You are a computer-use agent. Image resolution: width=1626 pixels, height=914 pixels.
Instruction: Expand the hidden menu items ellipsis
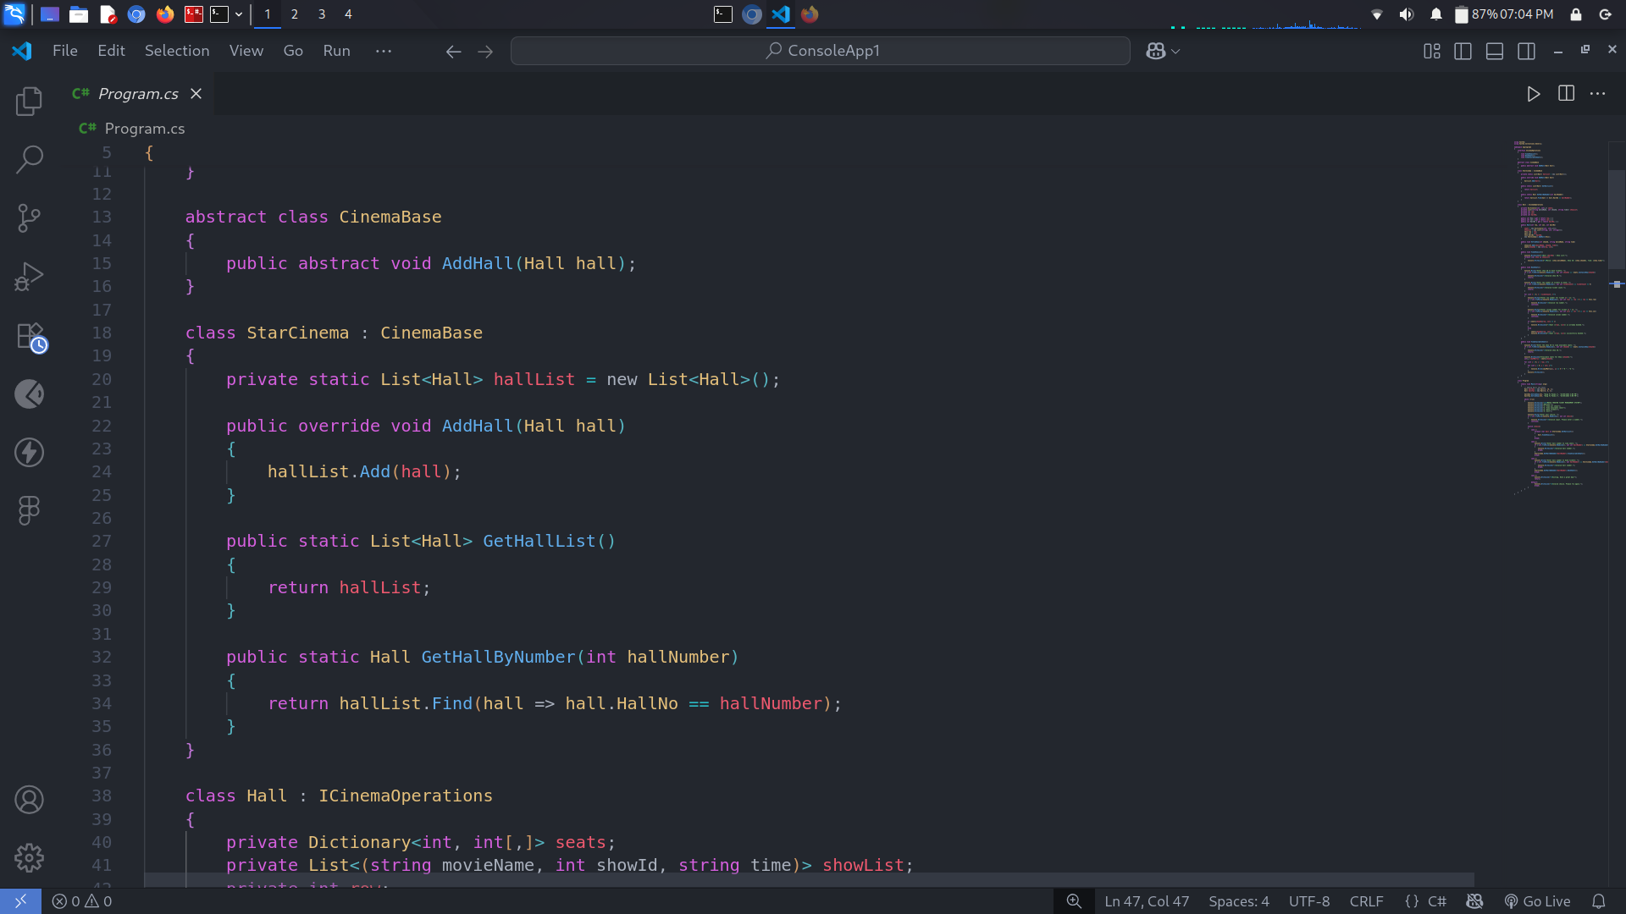tap(384, 51)
